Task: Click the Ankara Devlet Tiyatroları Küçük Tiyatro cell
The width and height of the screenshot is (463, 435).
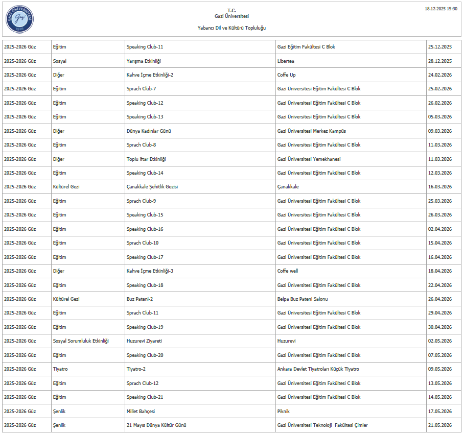Action: point(318,369)
